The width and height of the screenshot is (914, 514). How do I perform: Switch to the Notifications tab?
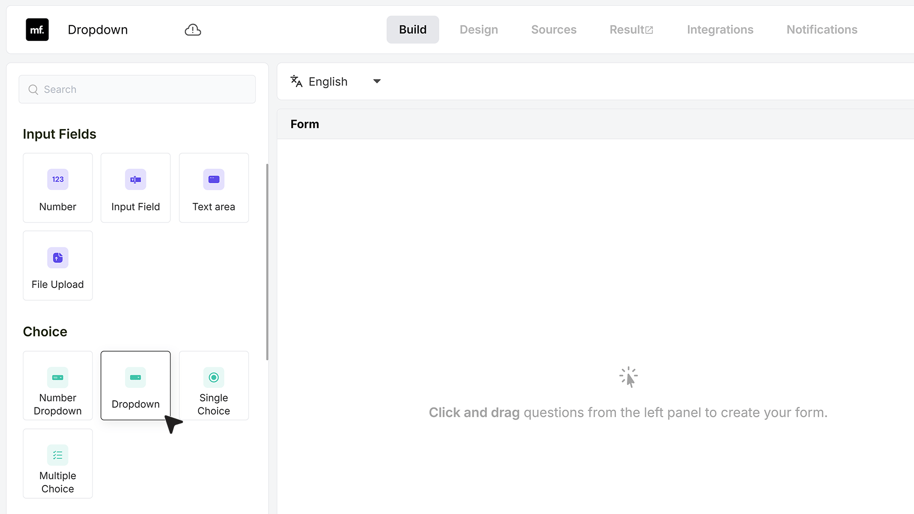822,30
